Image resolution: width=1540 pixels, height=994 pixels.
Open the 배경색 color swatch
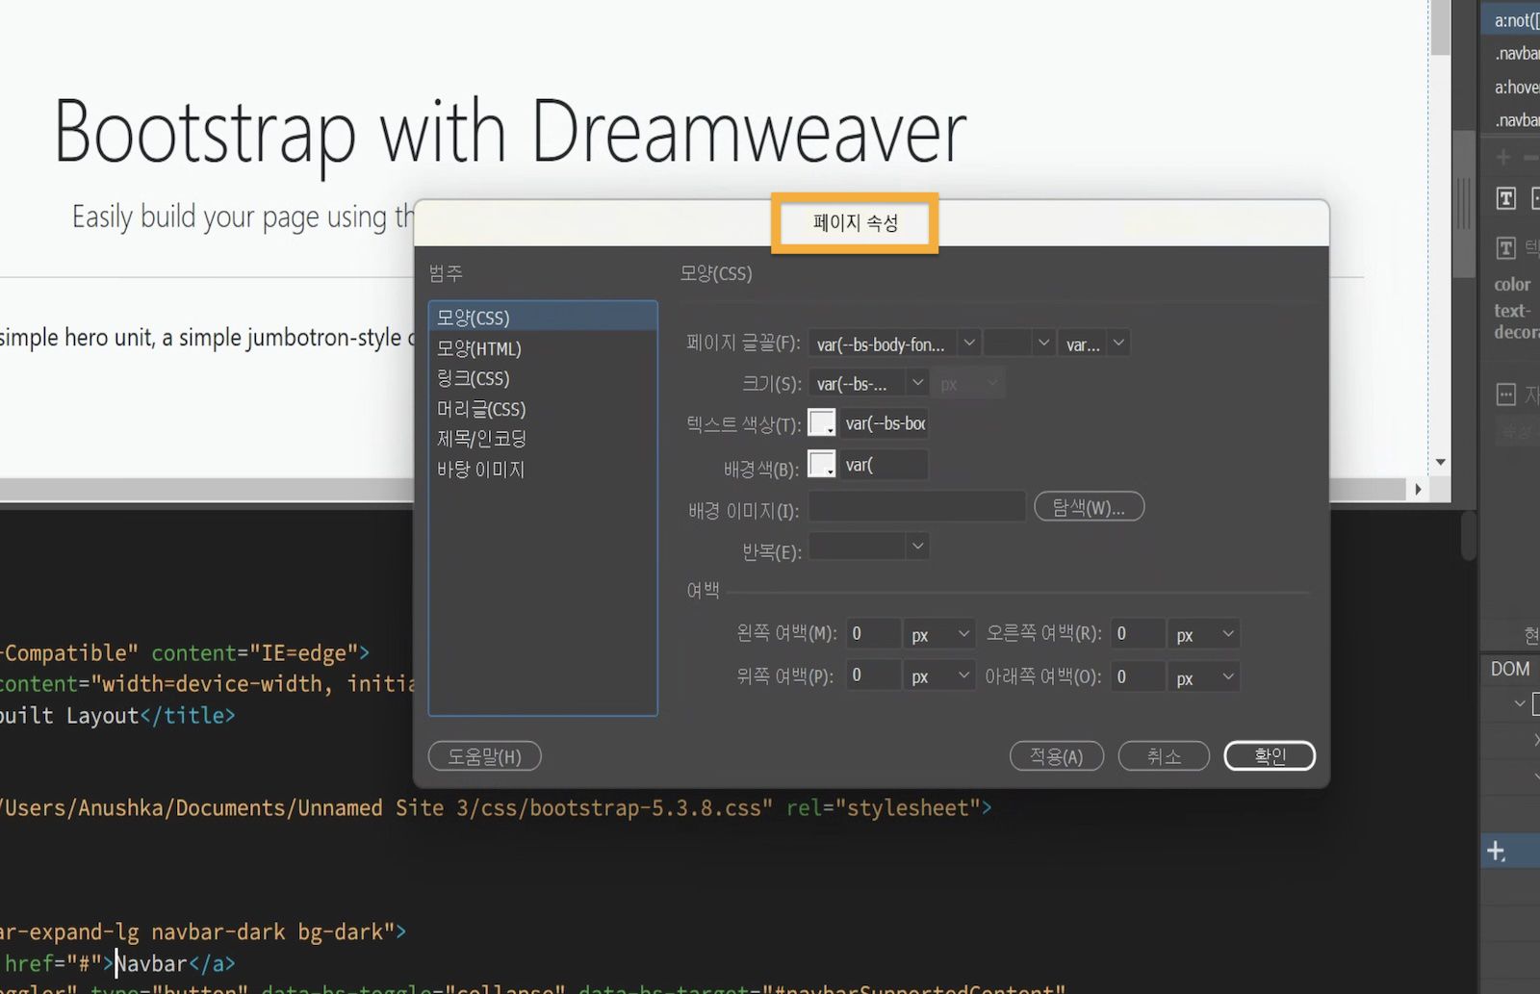(821, 465)
